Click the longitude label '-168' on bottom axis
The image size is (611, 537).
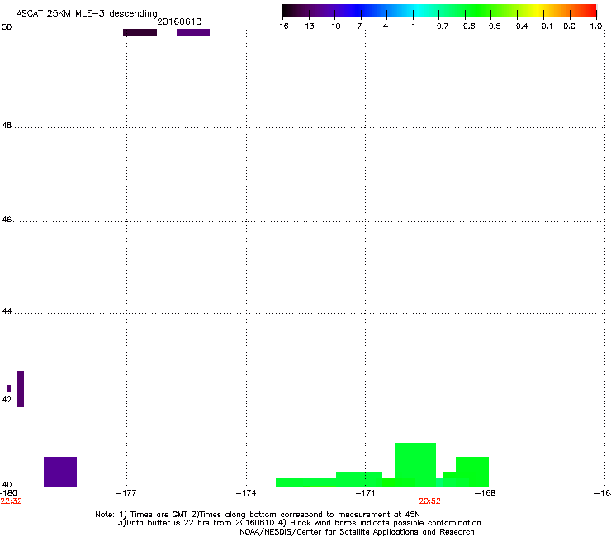tap(485, 493)
